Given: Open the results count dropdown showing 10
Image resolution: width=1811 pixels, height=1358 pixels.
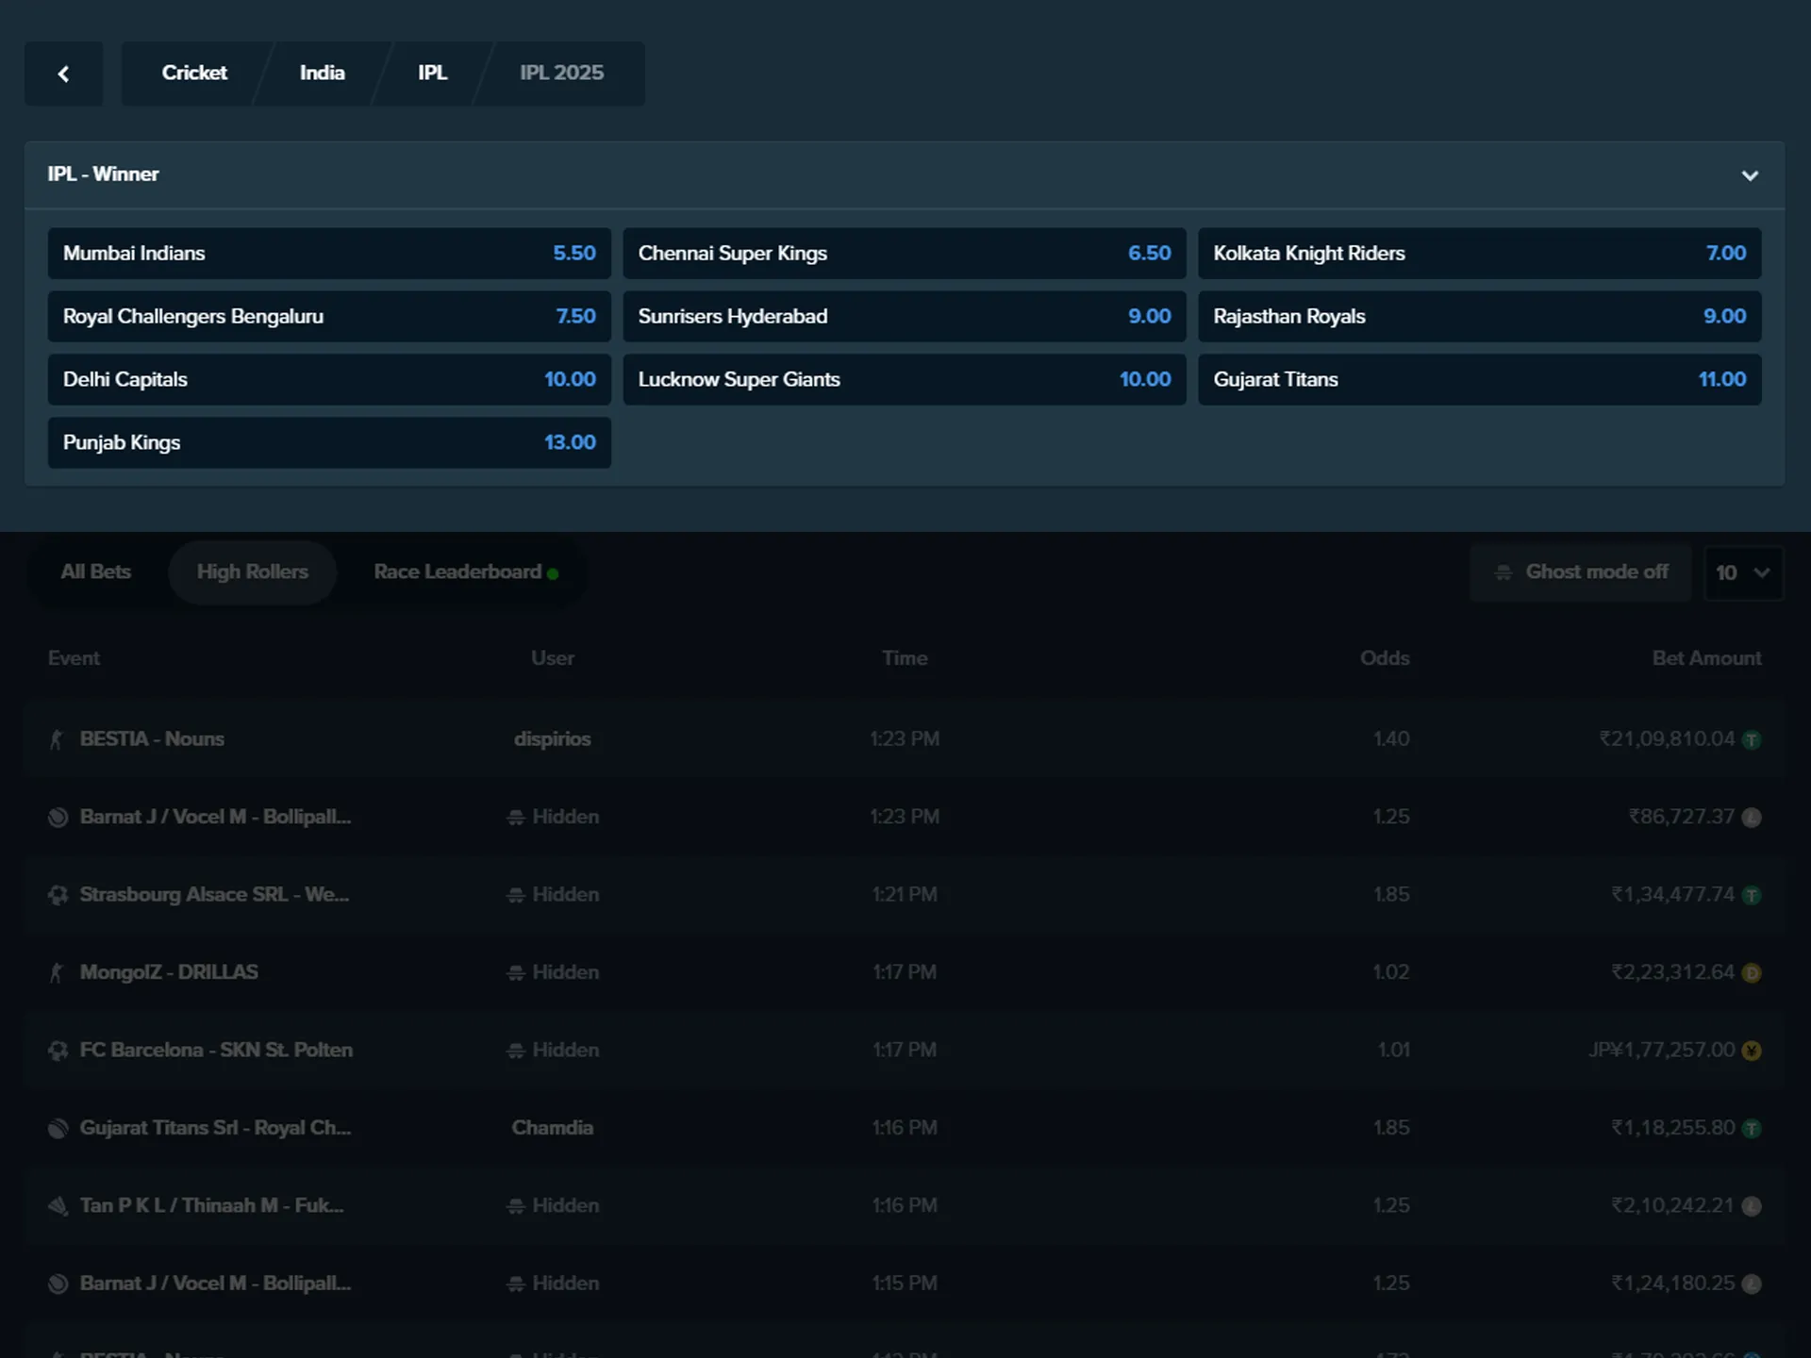Looking at the screenshot, I should point(1741,572).
